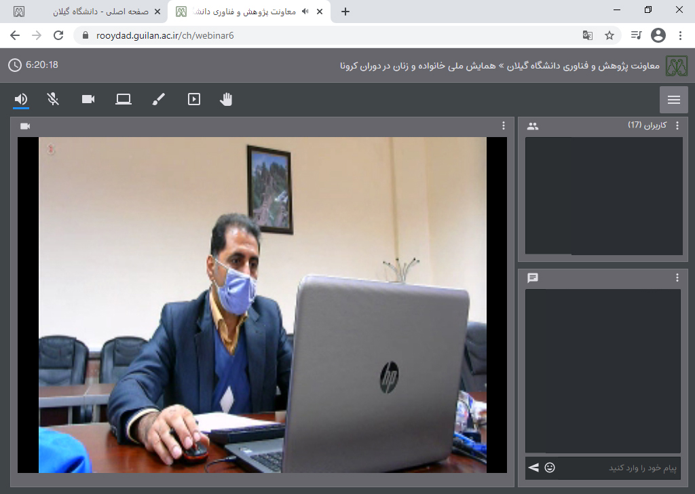Start screen sharing with laptop icon
The height and width of the screenshot is (494, 695).
124,100
